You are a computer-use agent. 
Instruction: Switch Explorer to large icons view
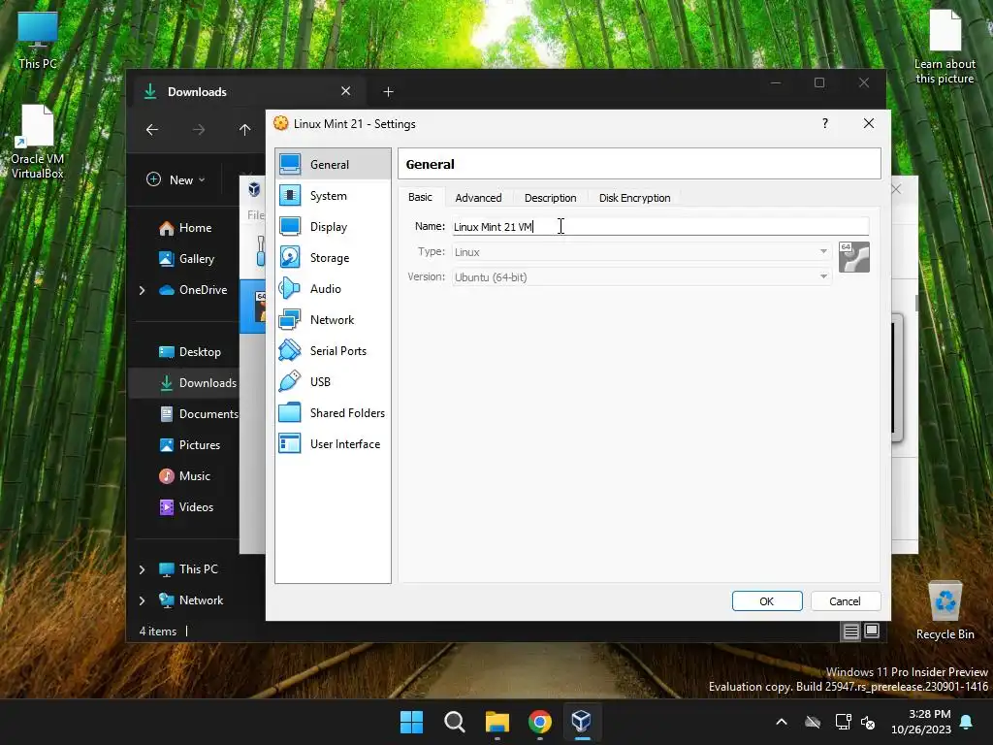872,631
